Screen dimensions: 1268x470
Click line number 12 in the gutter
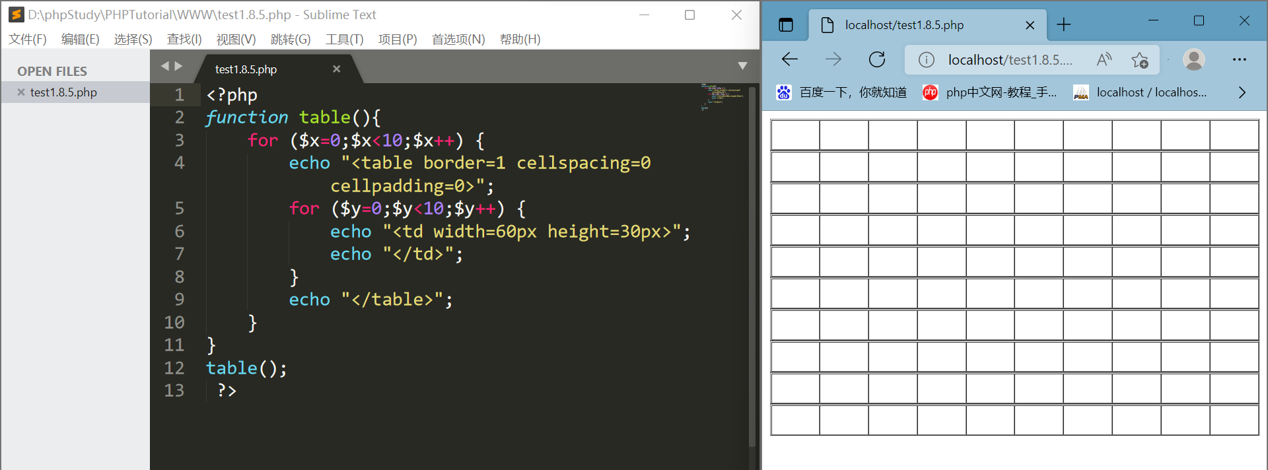(174, 368)
